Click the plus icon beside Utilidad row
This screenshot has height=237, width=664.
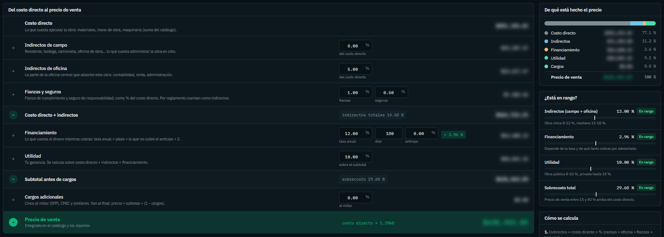13,159
